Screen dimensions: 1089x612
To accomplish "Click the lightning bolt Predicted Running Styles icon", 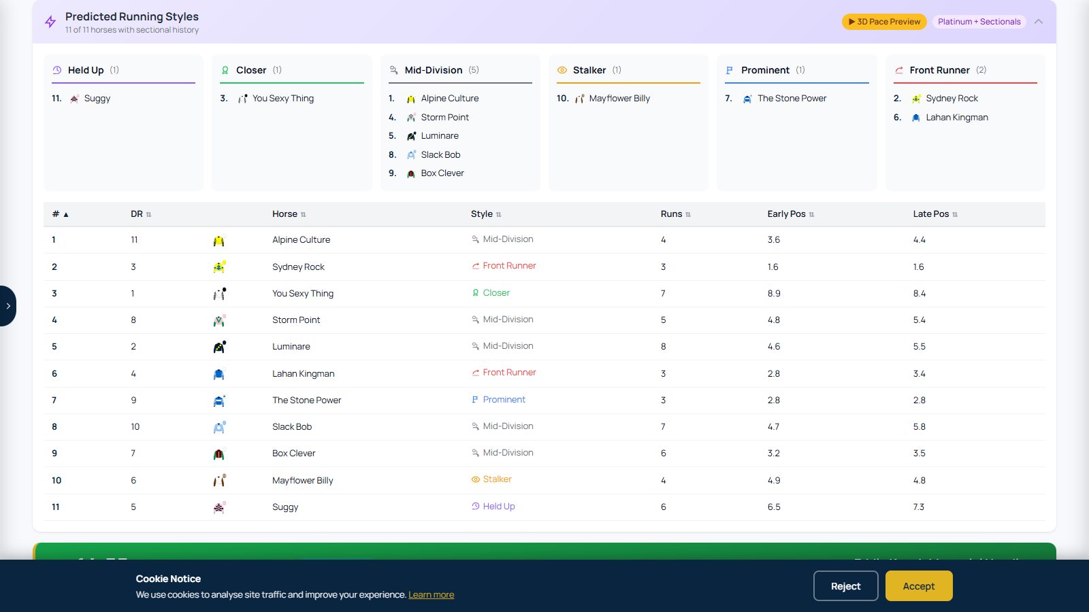I will [x=50, y=22].
